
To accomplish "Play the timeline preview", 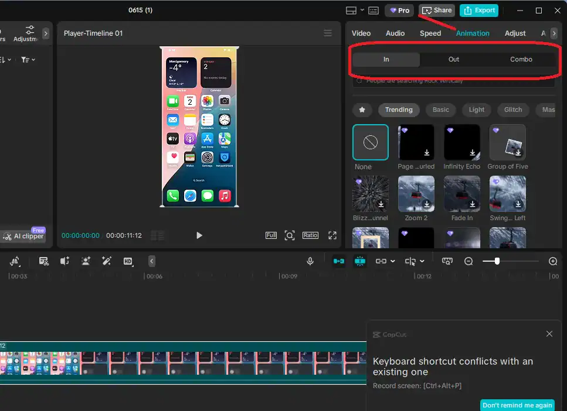I will point(199,235).
